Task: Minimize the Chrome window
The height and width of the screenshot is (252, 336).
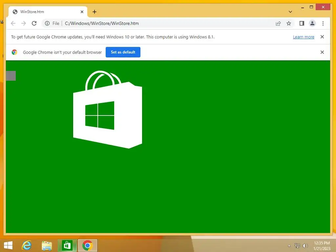Action: [x=302, y=7]
